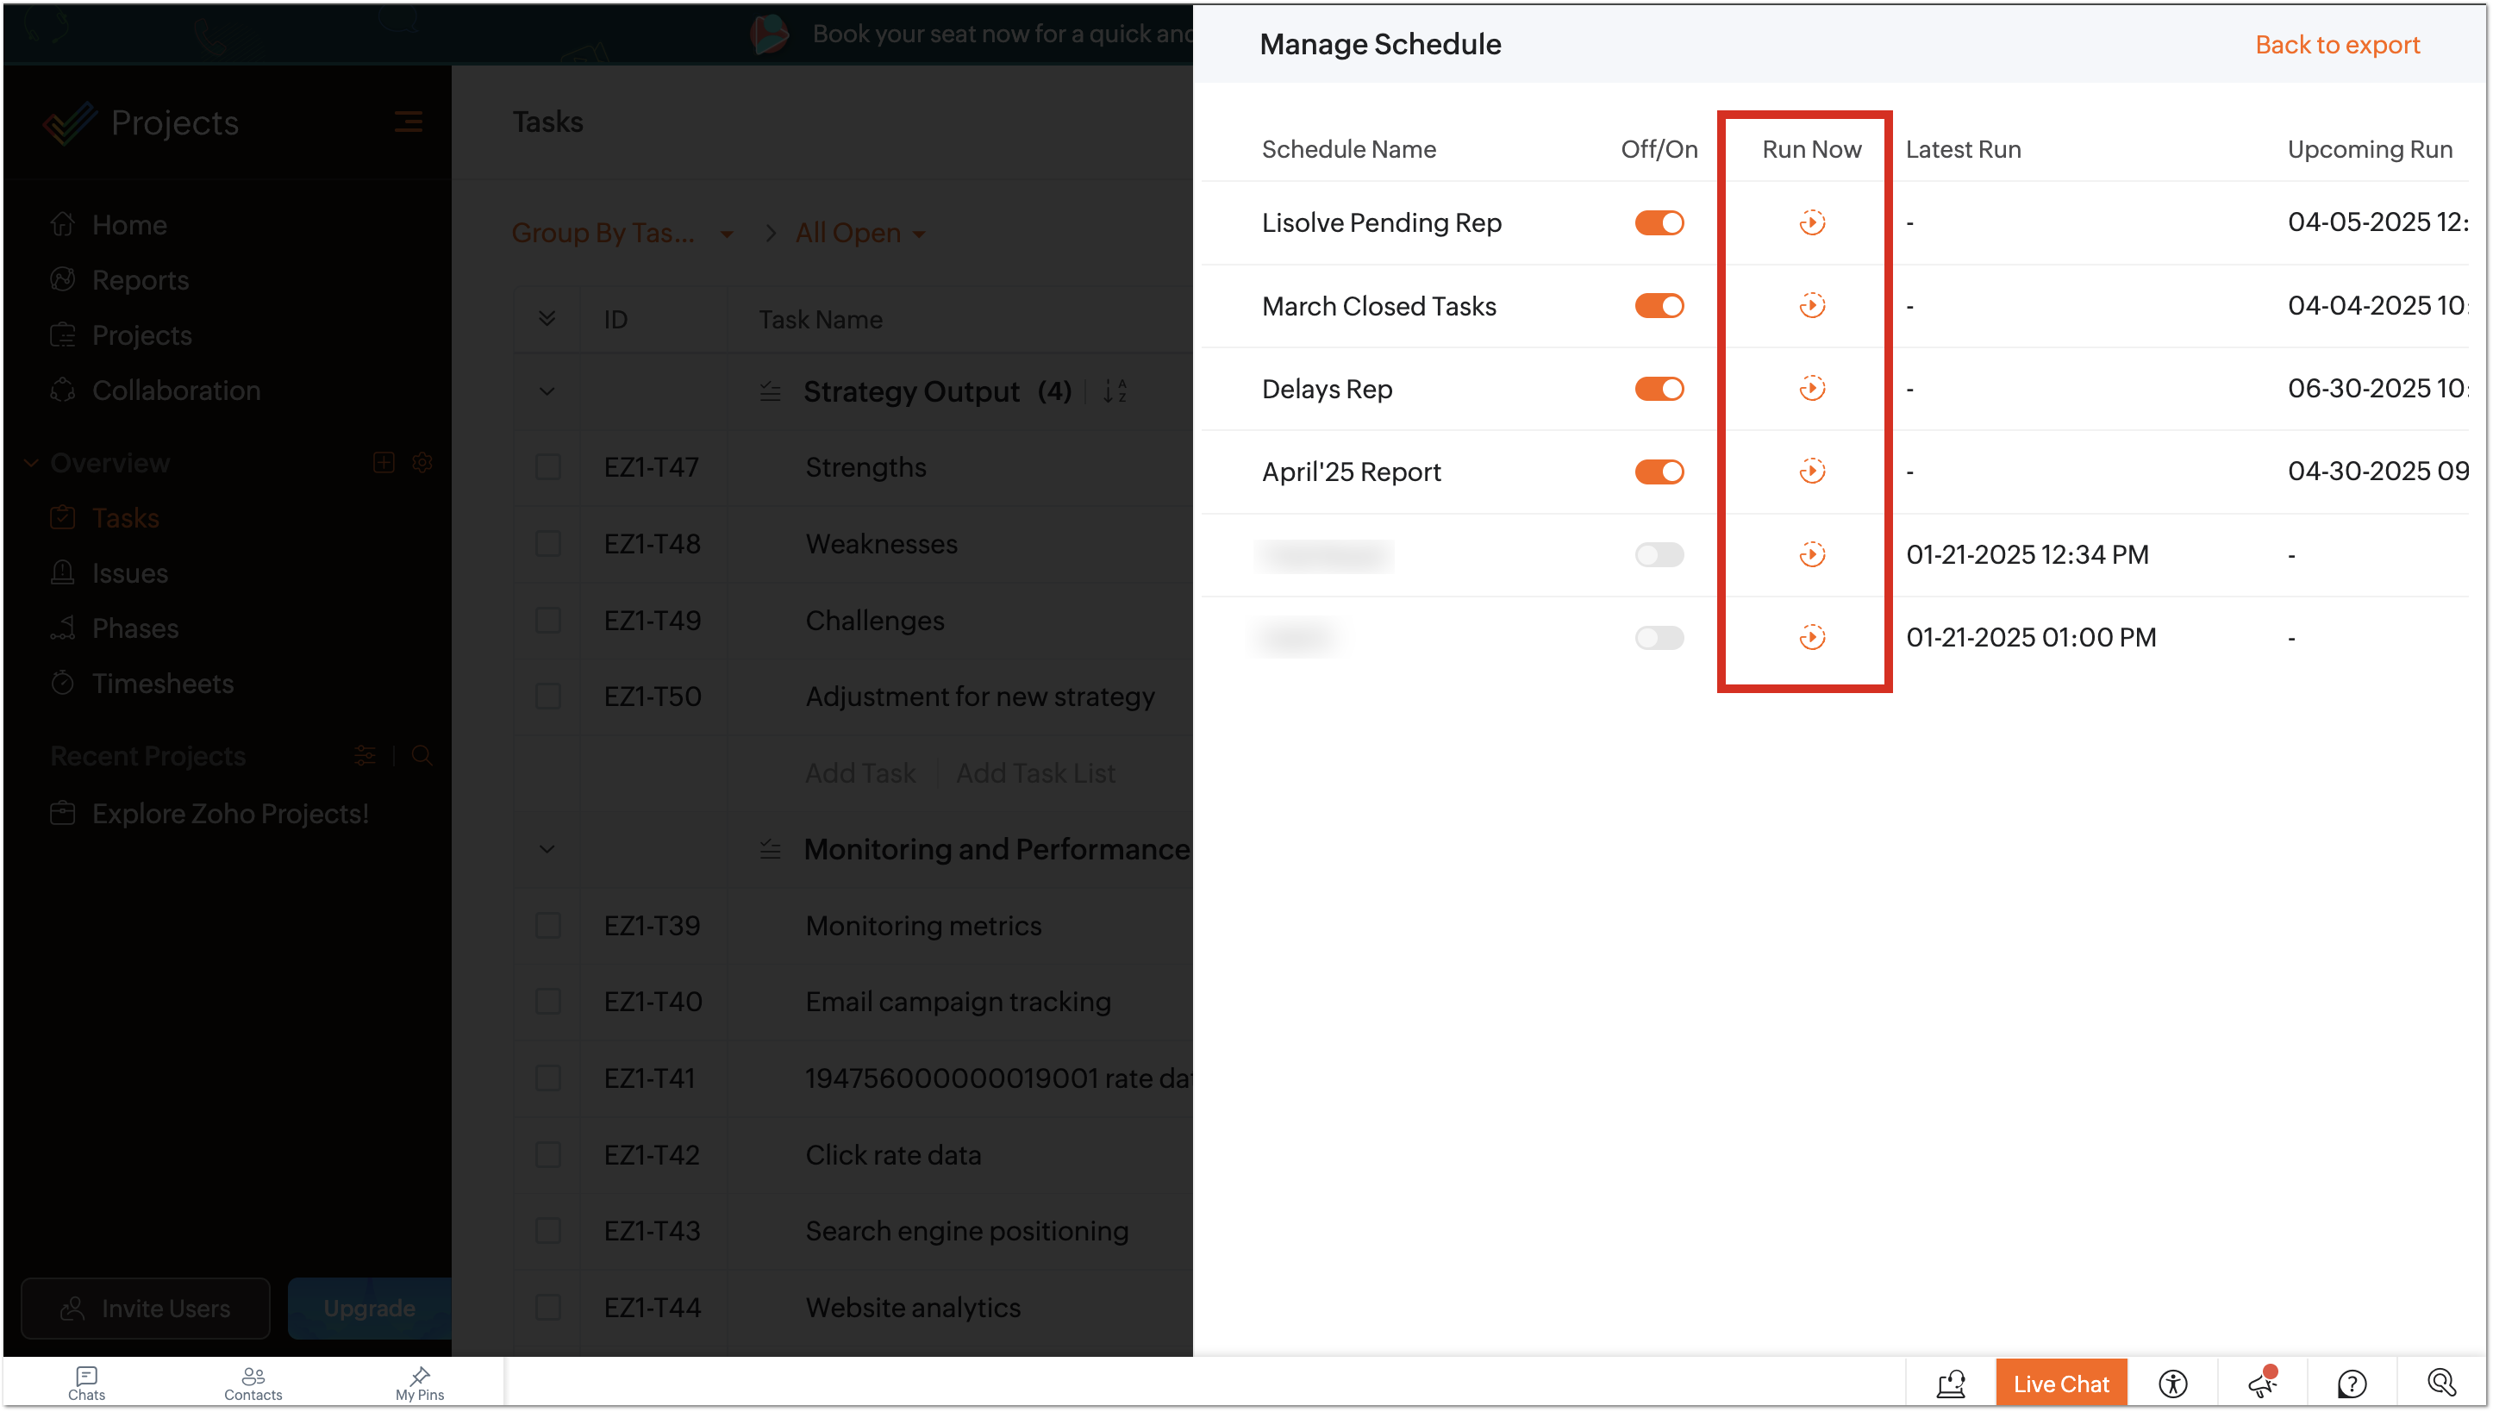Enable the schedule last run 01:00 PM
This screenshot has width=2493, height=1412.
[1659, 637]
